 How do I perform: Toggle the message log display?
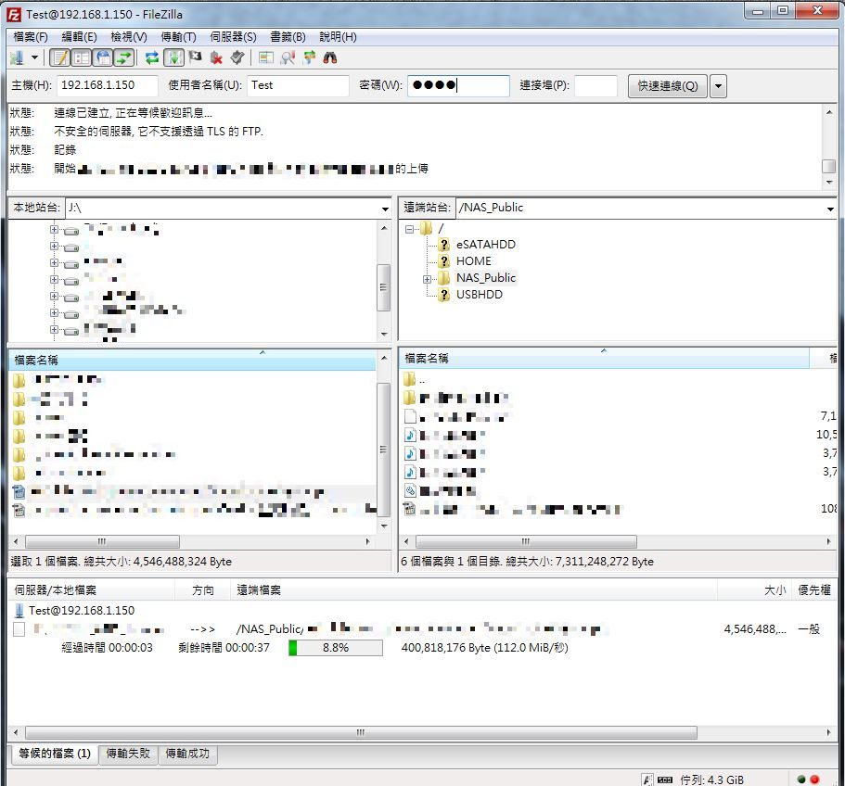(x=59, y=57)
